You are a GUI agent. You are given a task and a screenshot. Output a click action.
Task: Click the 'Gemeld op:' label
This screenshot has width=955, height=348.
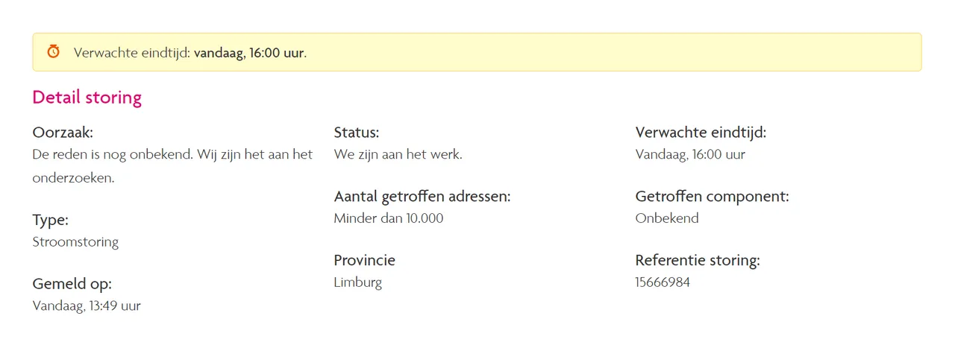pyautogui.click(x=72, y=284)
